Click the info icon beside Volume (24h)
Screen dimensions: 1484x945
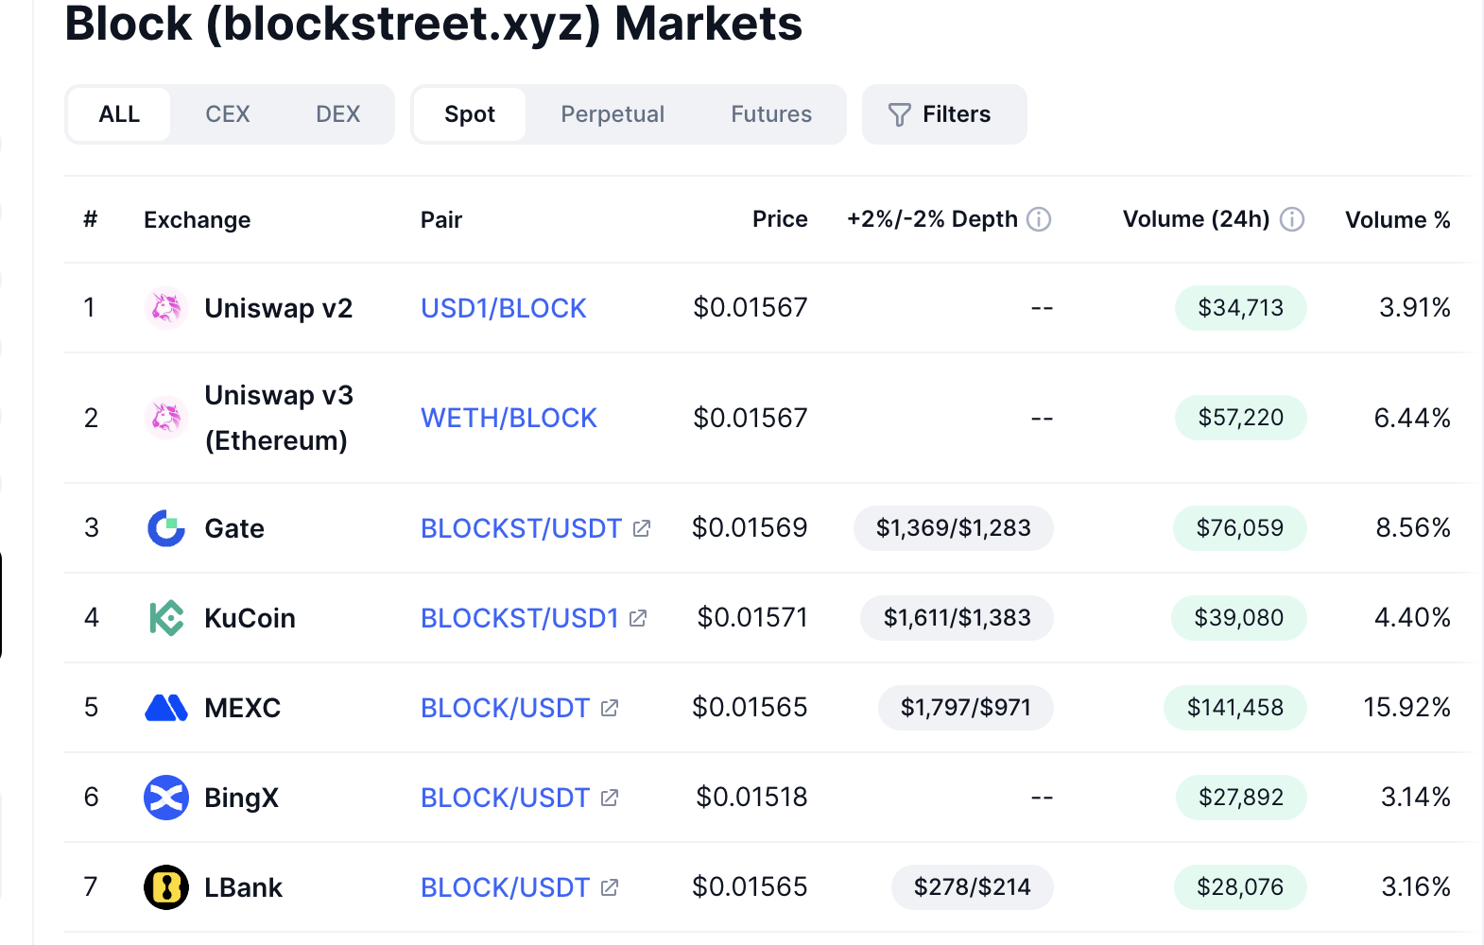pyautogui.click(x=1292, y=219)
